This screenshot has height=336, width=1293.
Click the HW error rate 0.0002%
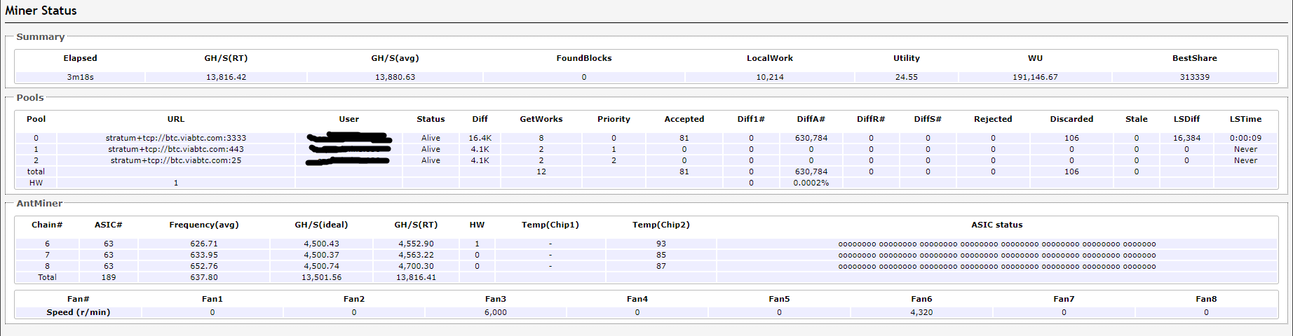811,183
